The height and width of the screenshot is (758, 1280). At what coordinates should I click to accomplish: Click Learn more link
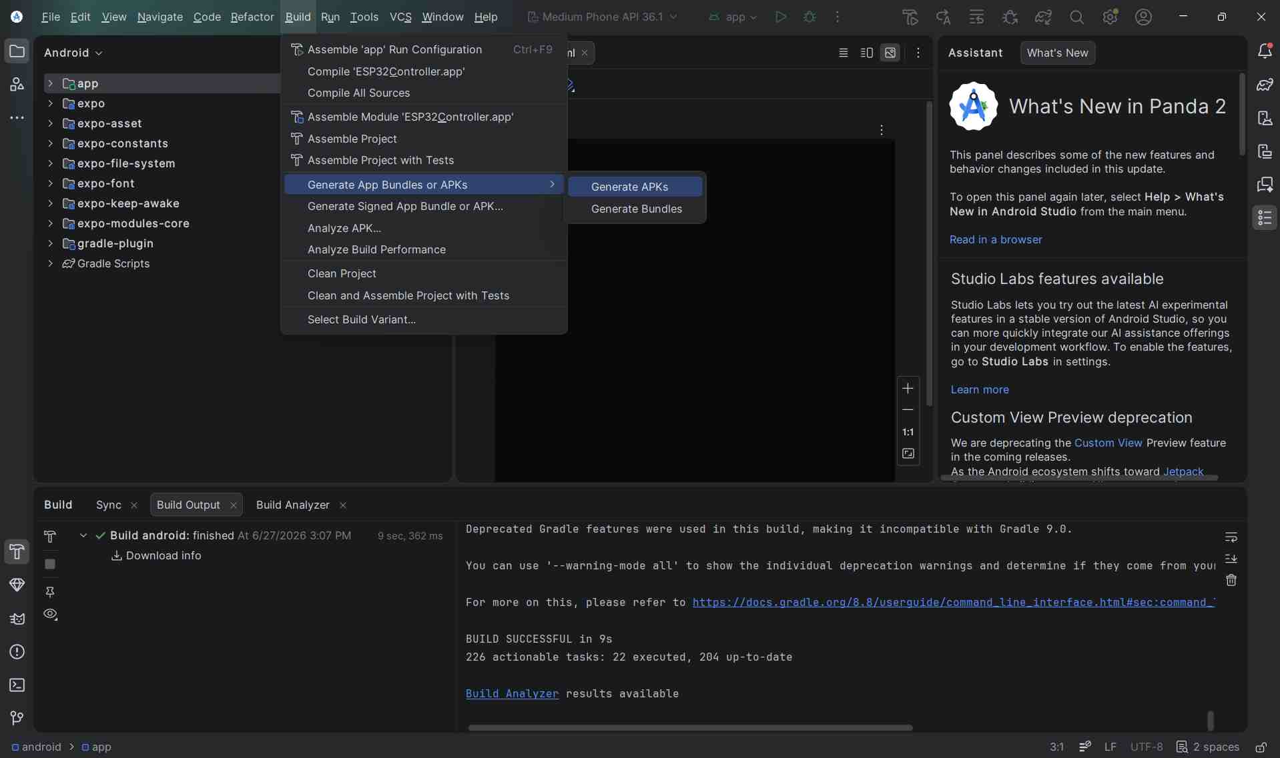click(980, 389)
